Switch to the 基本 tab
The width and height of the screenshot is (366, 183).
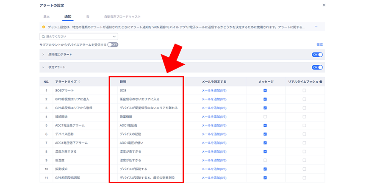[46, 17]
